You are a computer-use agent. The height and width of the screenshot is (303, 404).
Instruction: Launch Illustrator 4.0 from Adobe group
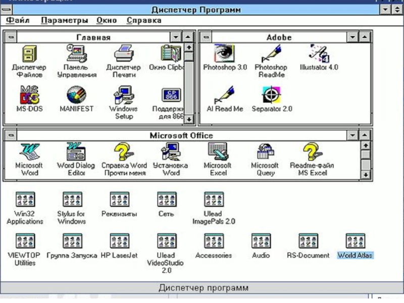point(319,53)
